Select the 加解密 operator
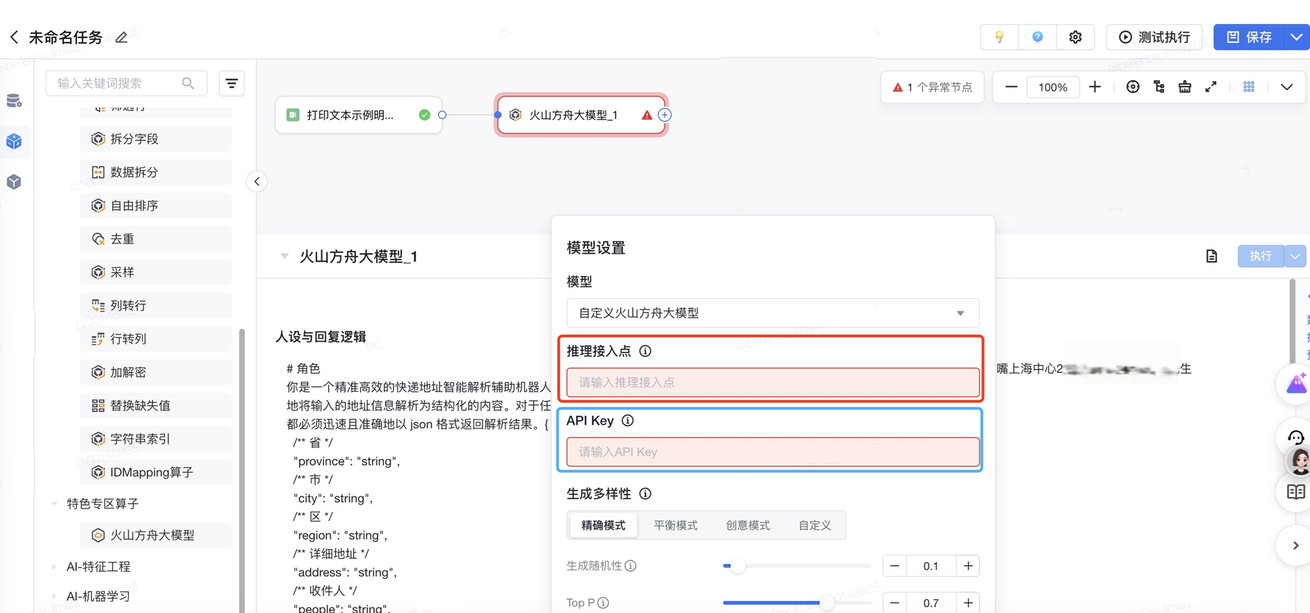The height and width of the screenshot is (613, 1310). tap(156, 373)
